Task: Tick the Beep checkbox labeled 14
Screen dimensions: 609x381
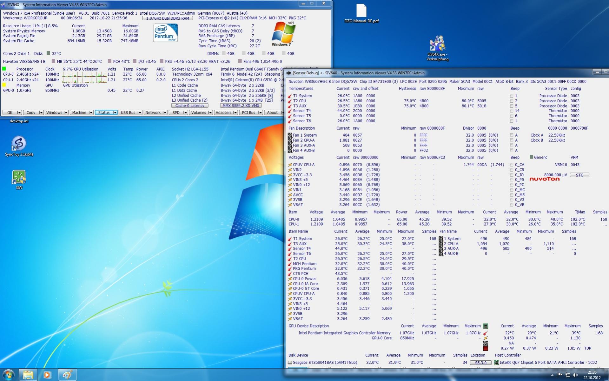Action: click(511, 111)
